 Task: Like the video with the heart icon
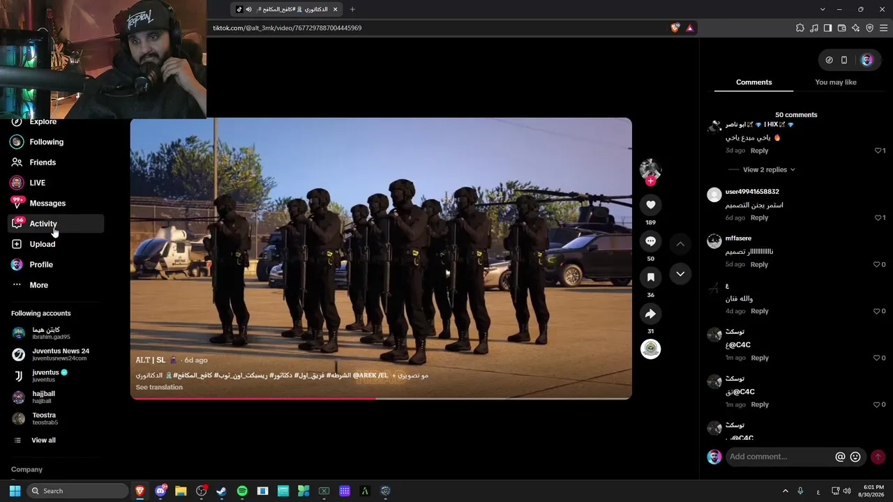[650, 204]
